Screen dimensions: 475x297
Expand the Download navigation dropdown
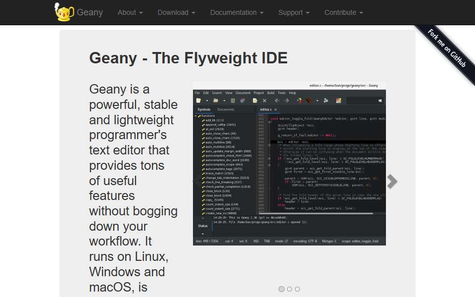click(176, 12)
